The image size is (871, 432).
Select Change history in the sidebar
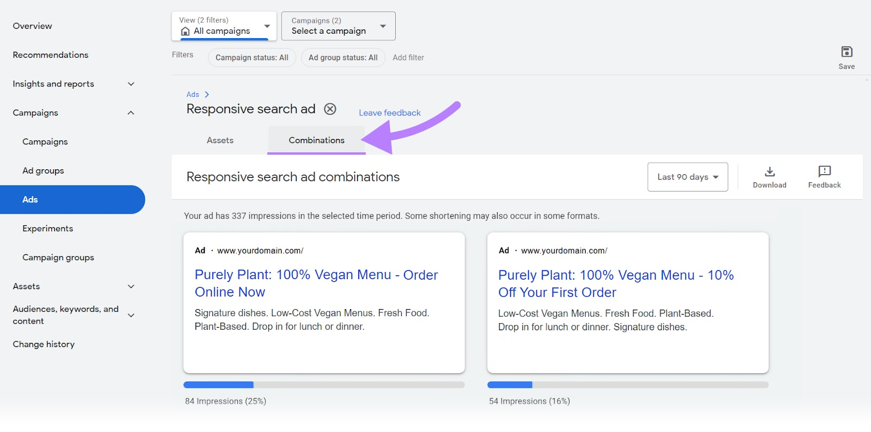click(44, 344)
